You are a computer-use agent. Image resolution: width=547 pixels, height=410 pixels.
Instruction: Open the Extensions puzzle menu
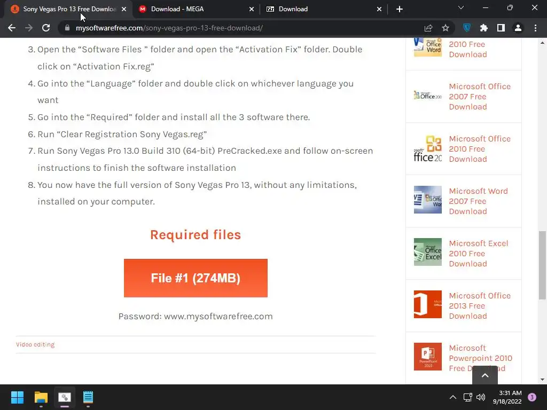[x=484, y=28]
